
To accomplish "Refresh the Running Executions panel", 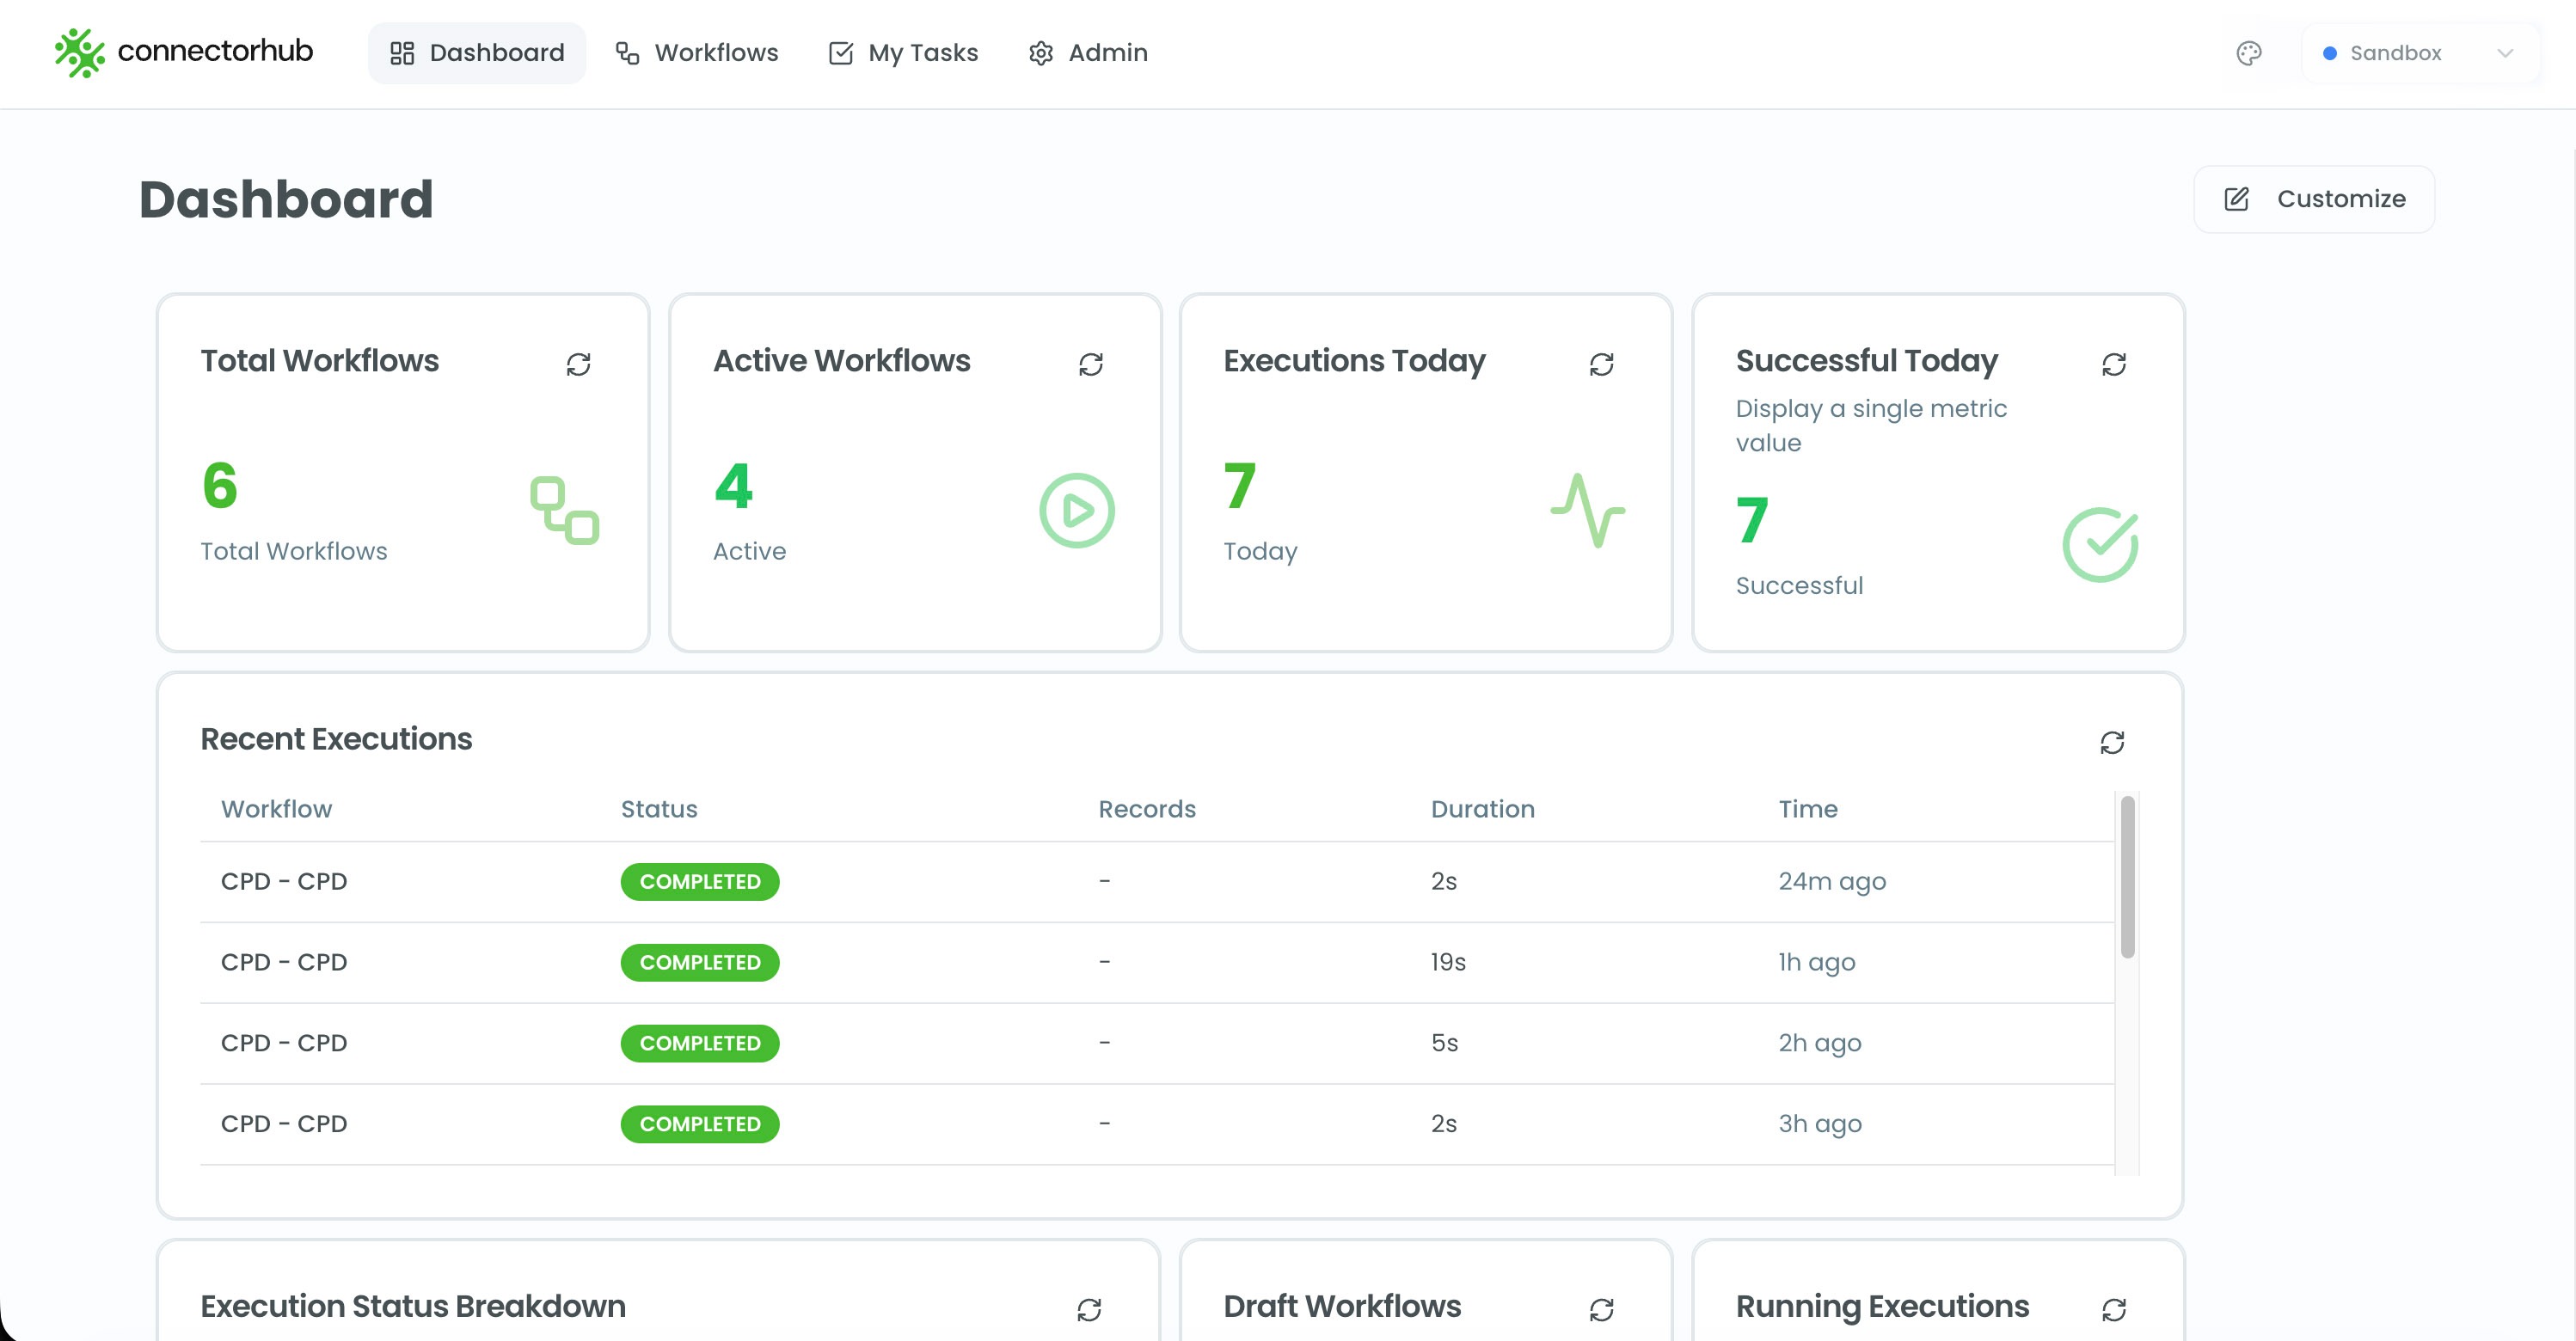I will point(2113,1308).
